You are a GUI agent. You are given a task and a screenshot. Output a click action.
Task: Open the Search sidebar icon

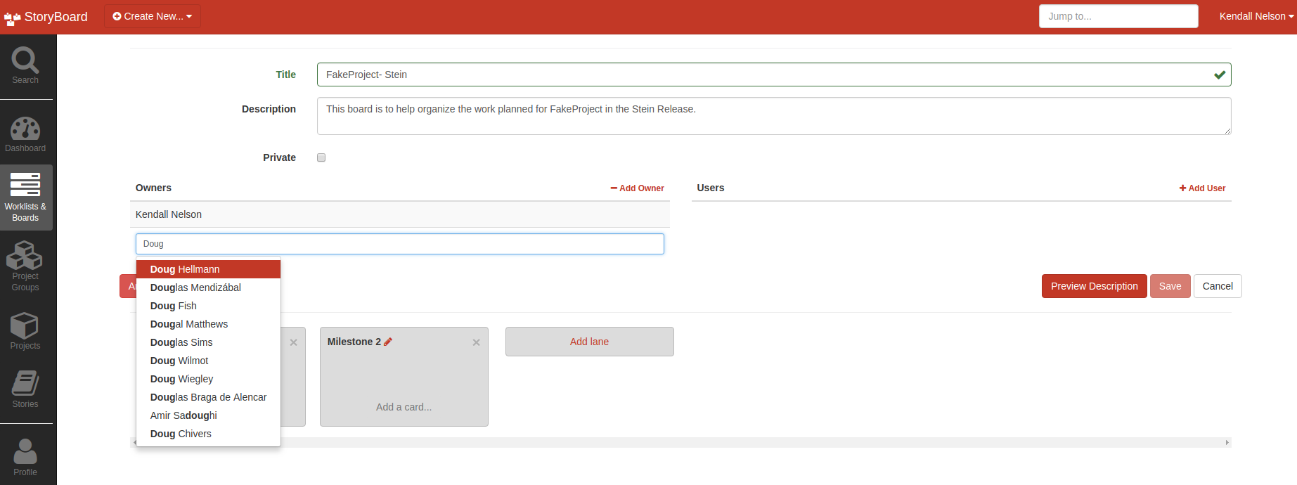[25, 65]
